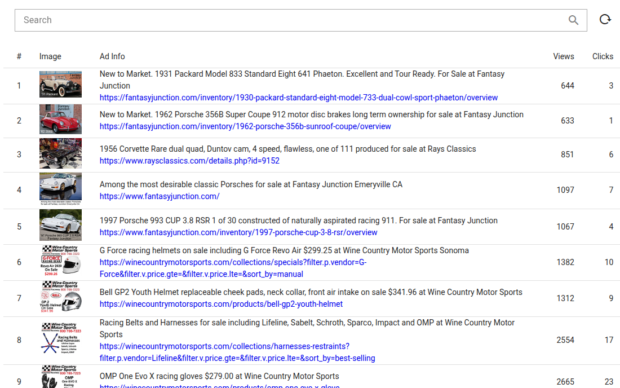This screenshot has width=620, height=388.
Task: Click the 2554 views value
Action: click(x=565, y=340)
